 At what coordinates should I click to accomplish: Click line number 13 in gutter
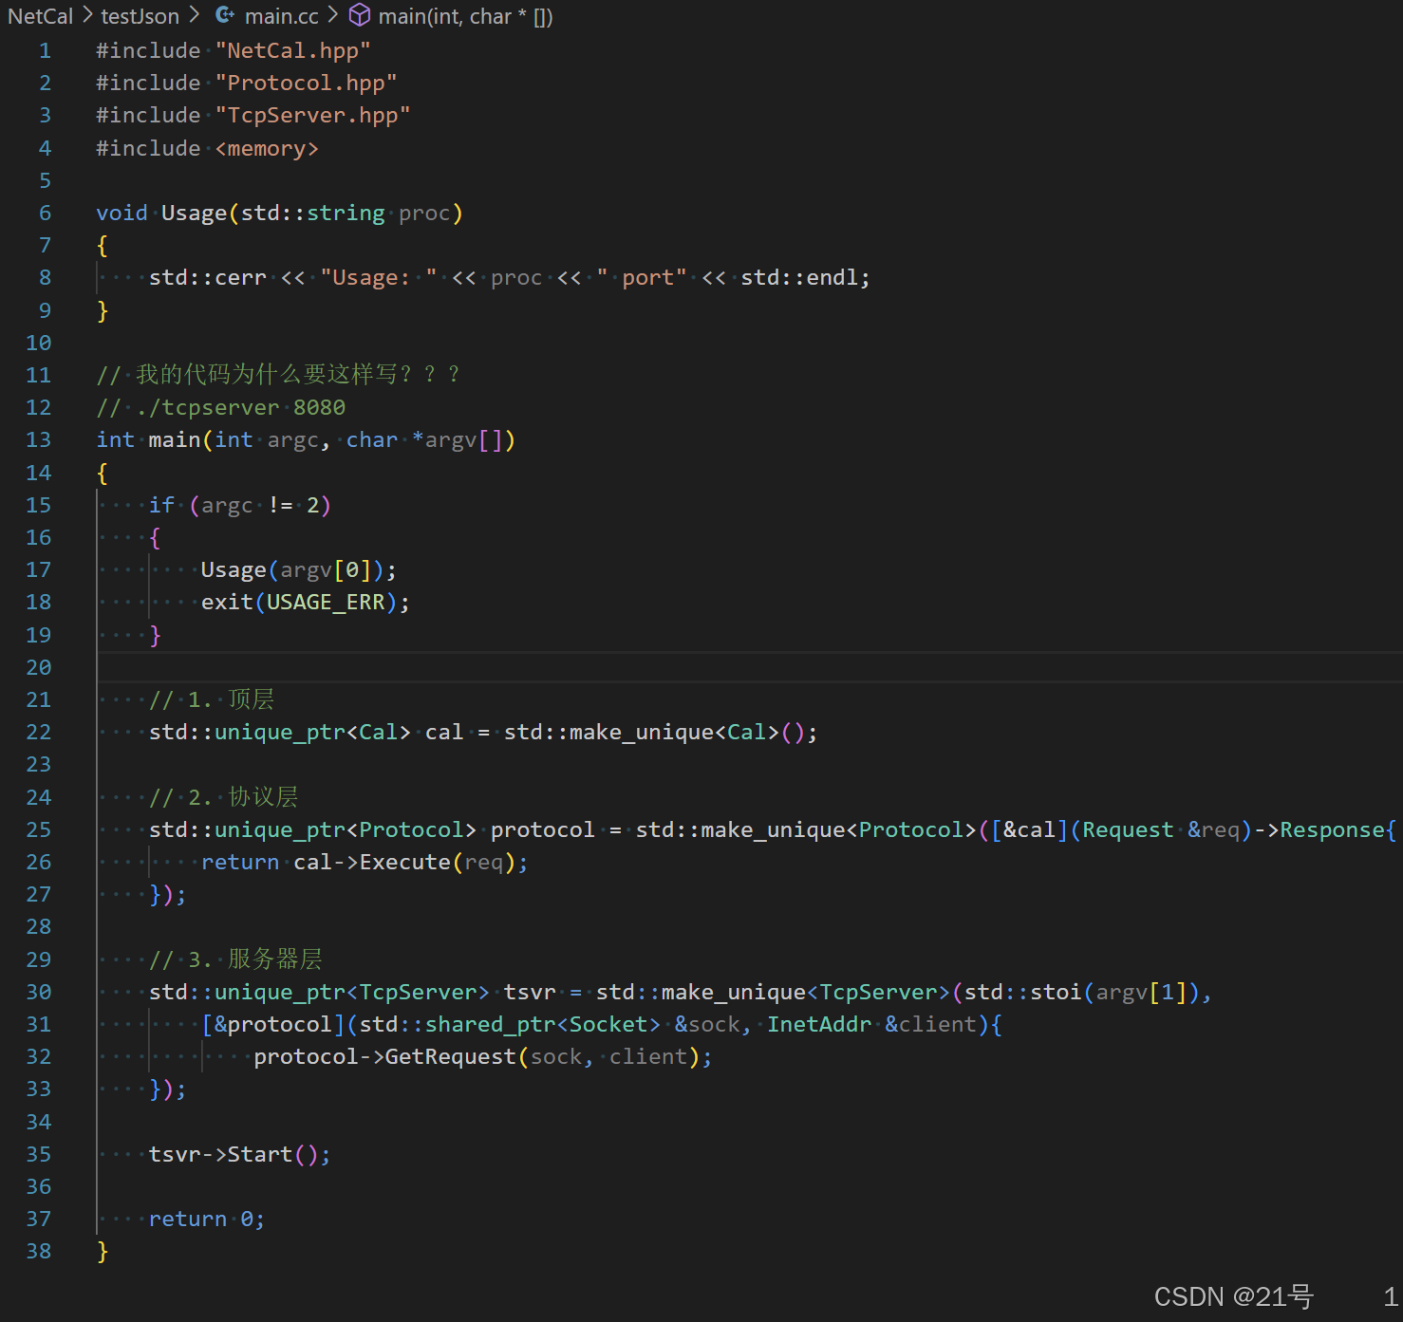pyautogui.click(x=39, y=440)
